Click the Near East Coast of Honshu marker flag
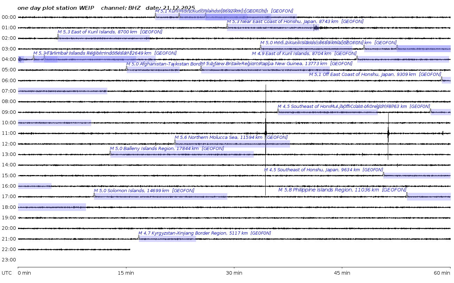 (227, 26)
